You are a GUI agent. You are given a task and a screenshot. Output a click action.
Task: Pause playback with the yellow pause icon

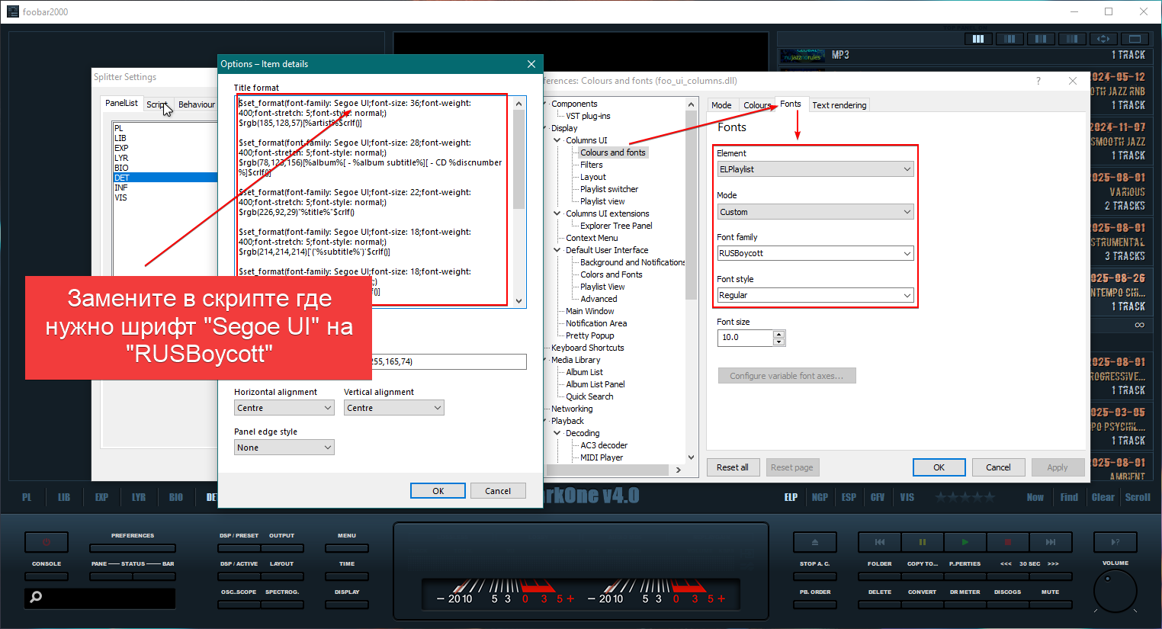click(923, 542)
